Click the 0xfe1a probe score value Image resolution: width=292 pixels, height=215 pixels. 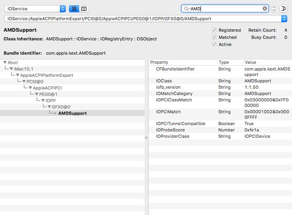tap(252, 130)
